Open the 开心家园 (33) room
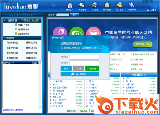This screenshot has width=160, height=115. point(136,59)
